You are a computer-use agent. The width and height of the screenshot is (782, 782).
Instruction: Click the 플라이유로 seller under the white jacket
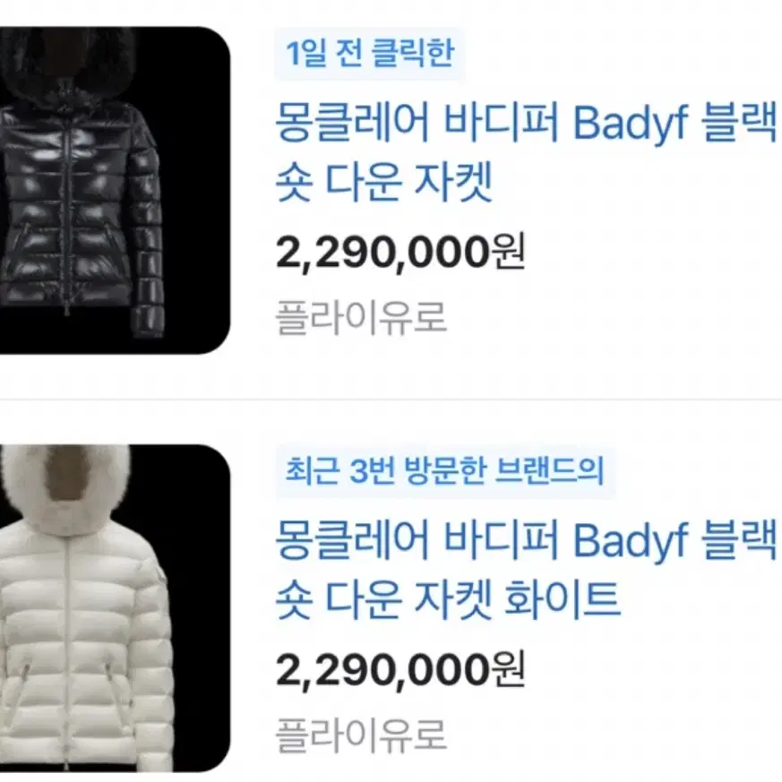pos(361,736)
